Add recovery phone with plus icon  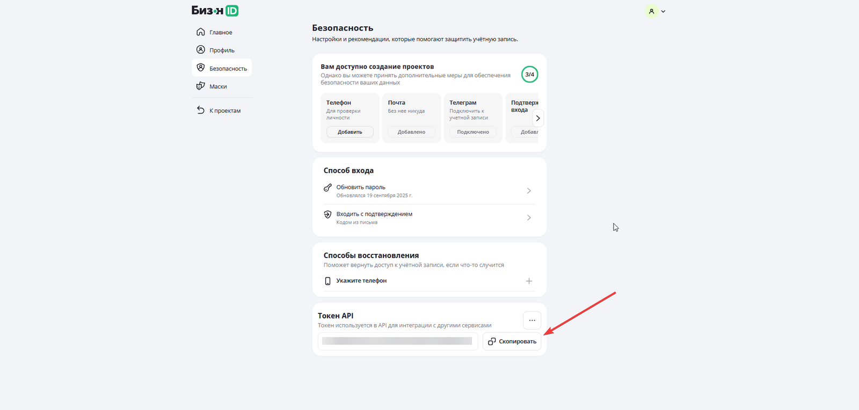pyautogui.click(x=529, y=281)
